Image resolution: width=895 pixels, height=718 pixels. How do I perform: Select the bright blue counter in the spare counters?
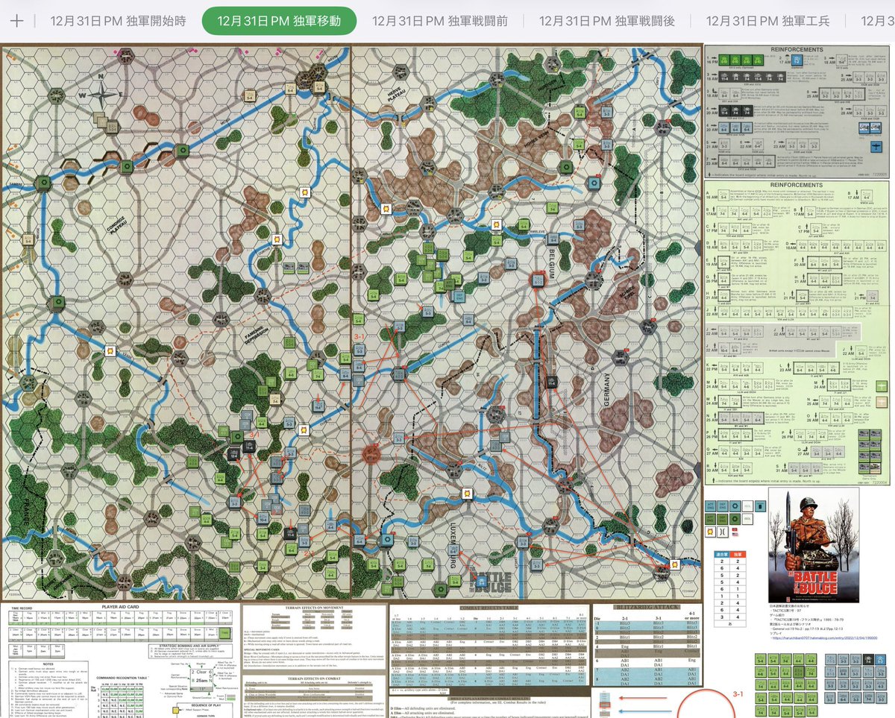pyautogui.click(x=880, y=660)
